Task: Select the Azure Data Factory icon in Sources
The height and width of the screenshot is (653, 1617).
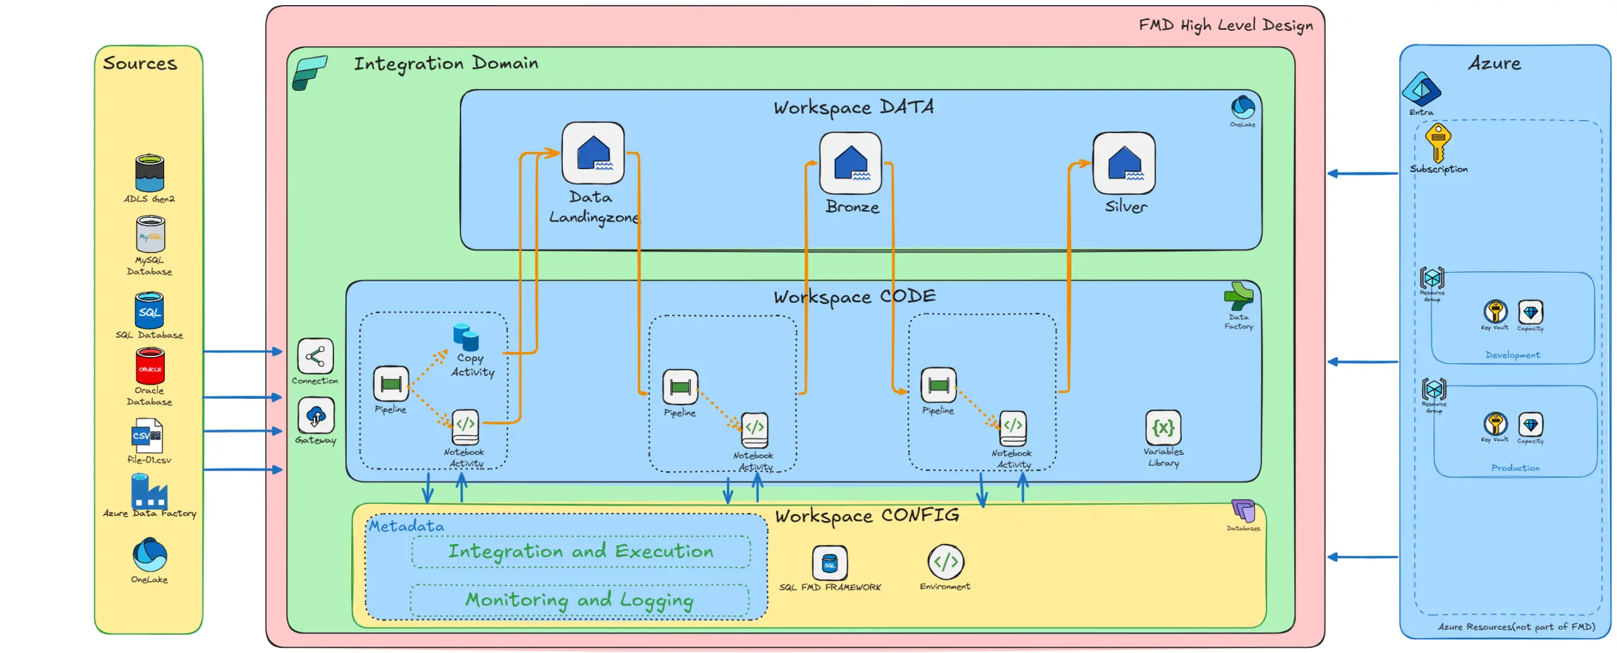Action: click(150, 491)
